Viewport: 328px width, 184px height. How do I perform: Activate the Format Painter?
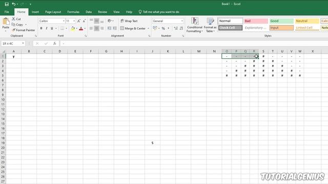[x=24, y=30]
